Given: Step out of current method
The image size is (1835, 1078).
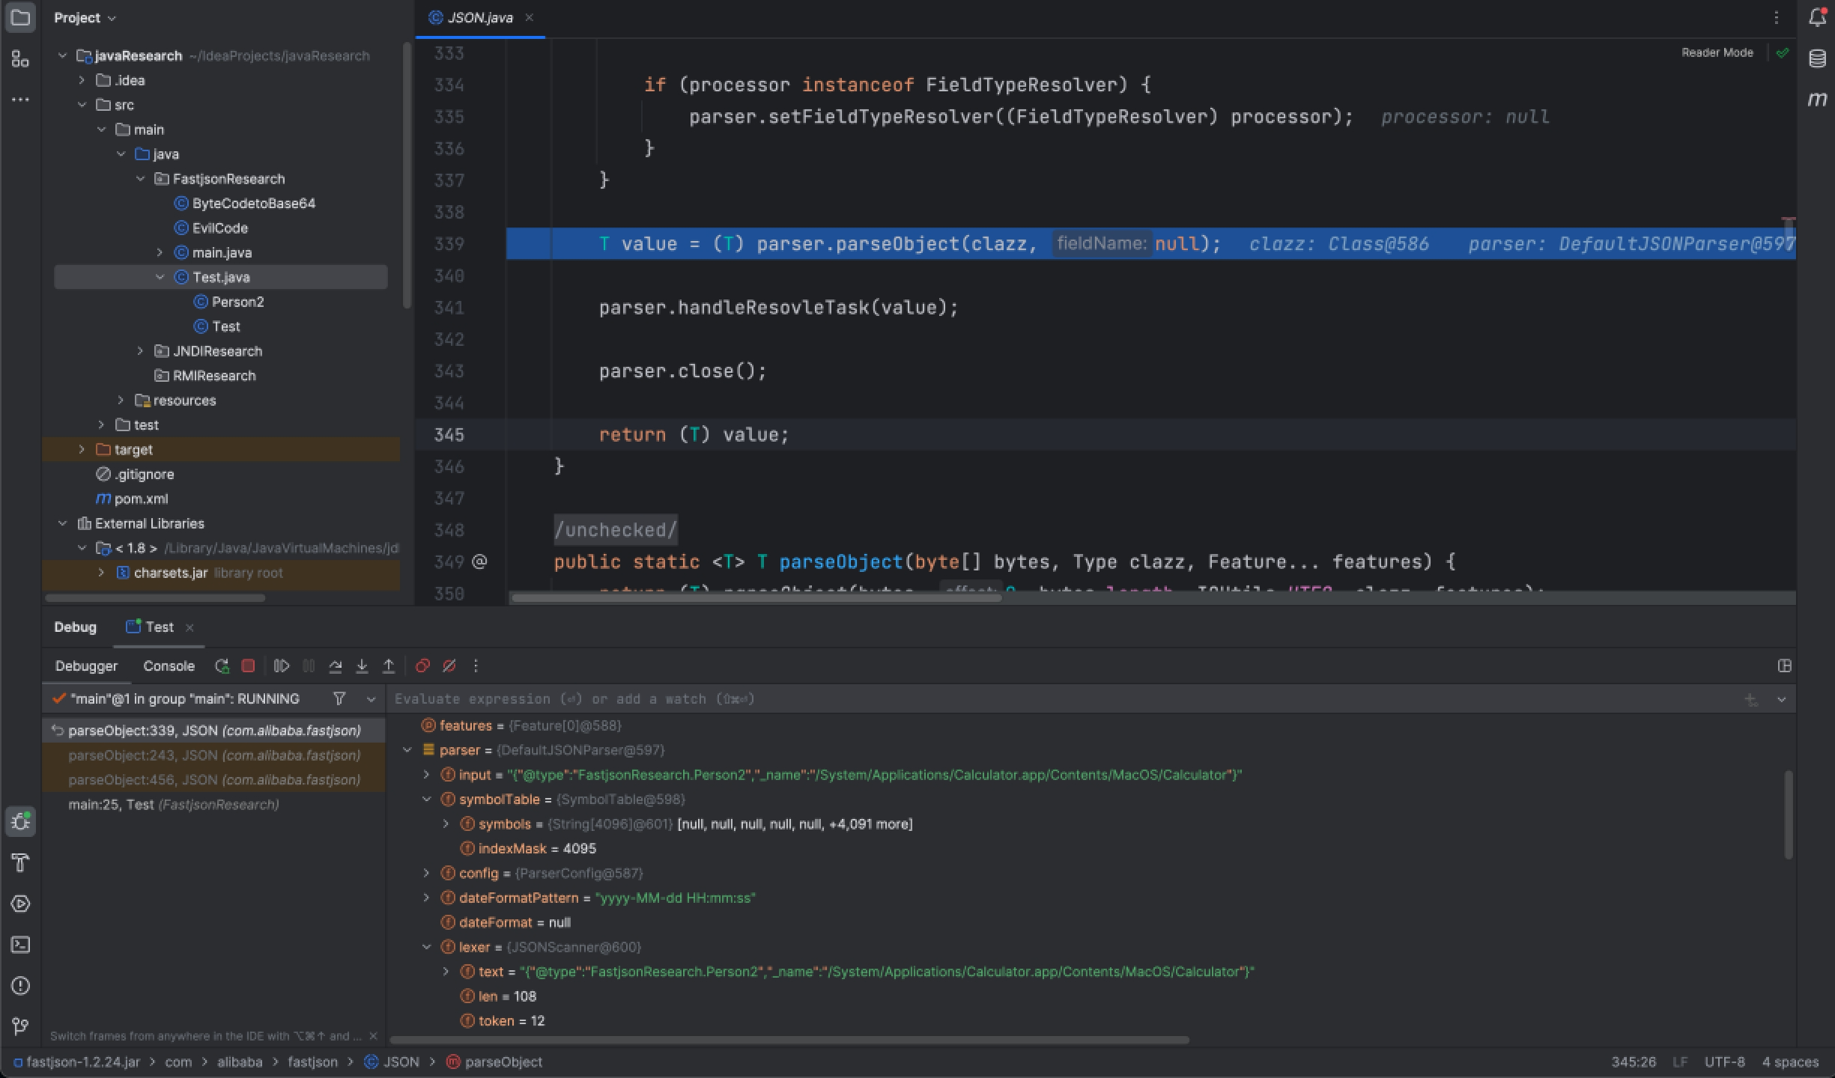Looking at the screenshot, I should (x=389, y=666).
